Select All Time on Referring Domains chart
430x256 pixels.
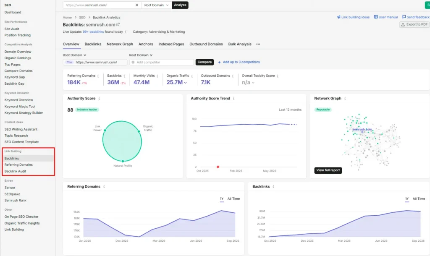233,199
